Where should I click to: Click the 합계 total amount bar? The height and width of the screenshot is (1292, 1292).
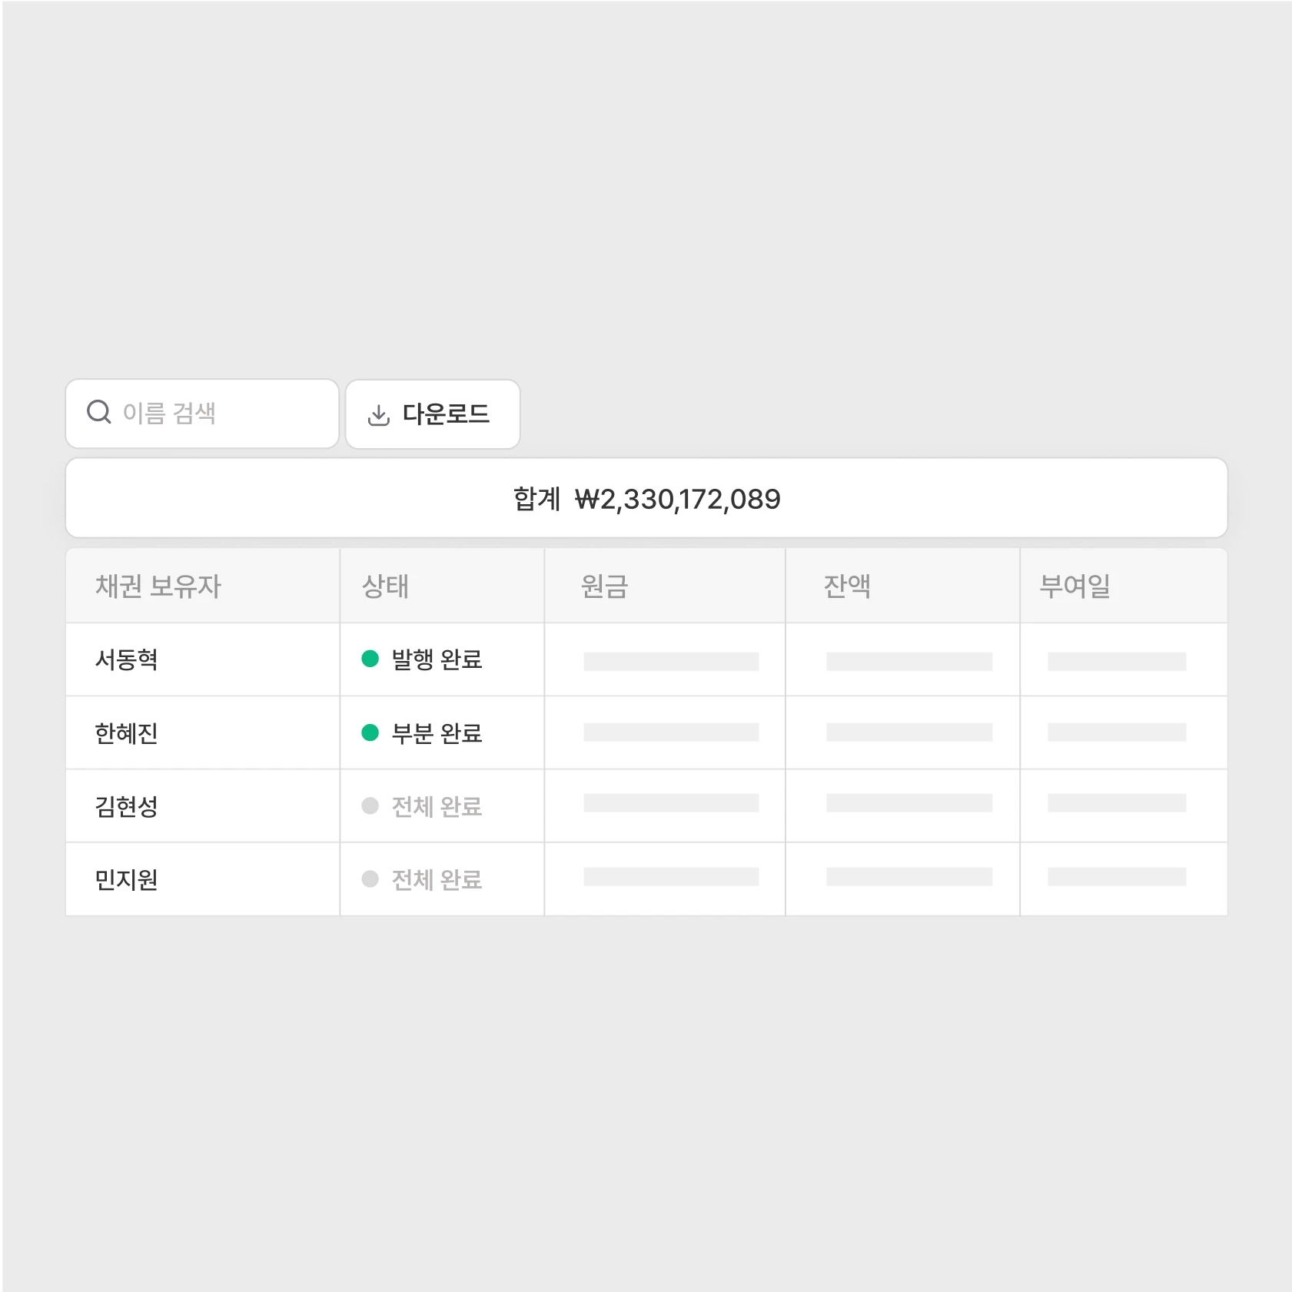coord(646,498)
